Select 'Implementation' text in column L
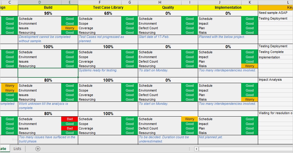293x153 pixels. click(x=269, y=57)
